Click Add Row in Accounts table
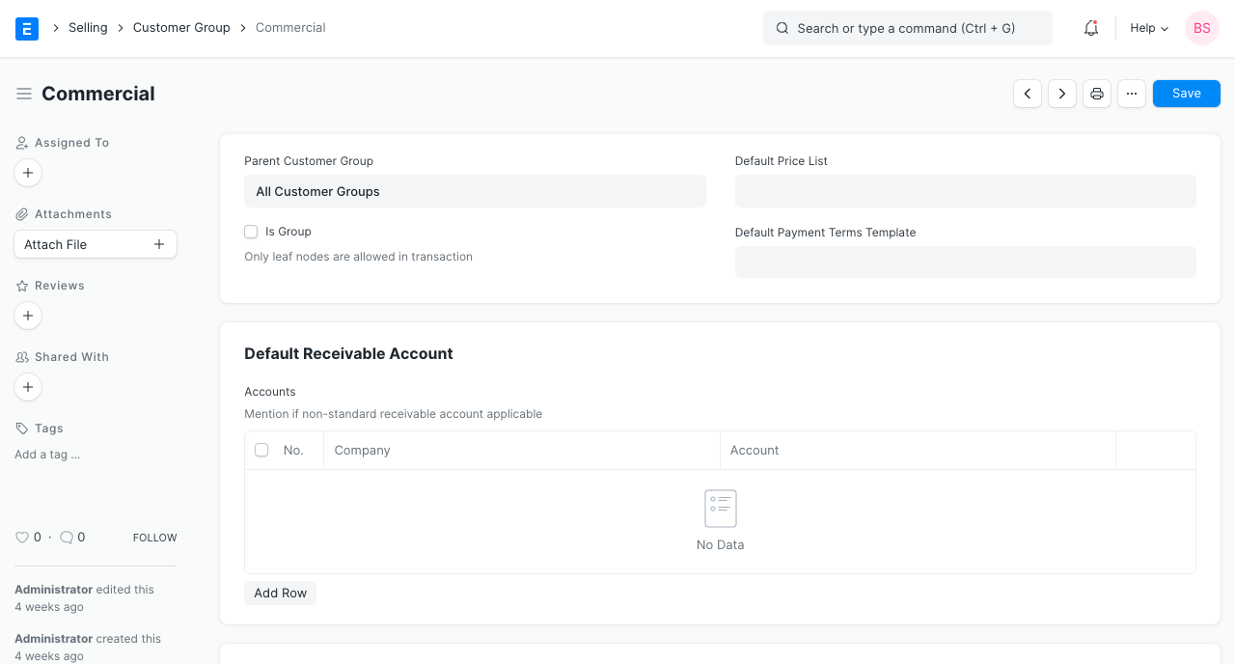The height and width of the screenshot is (664, 1235). point(280,594)
